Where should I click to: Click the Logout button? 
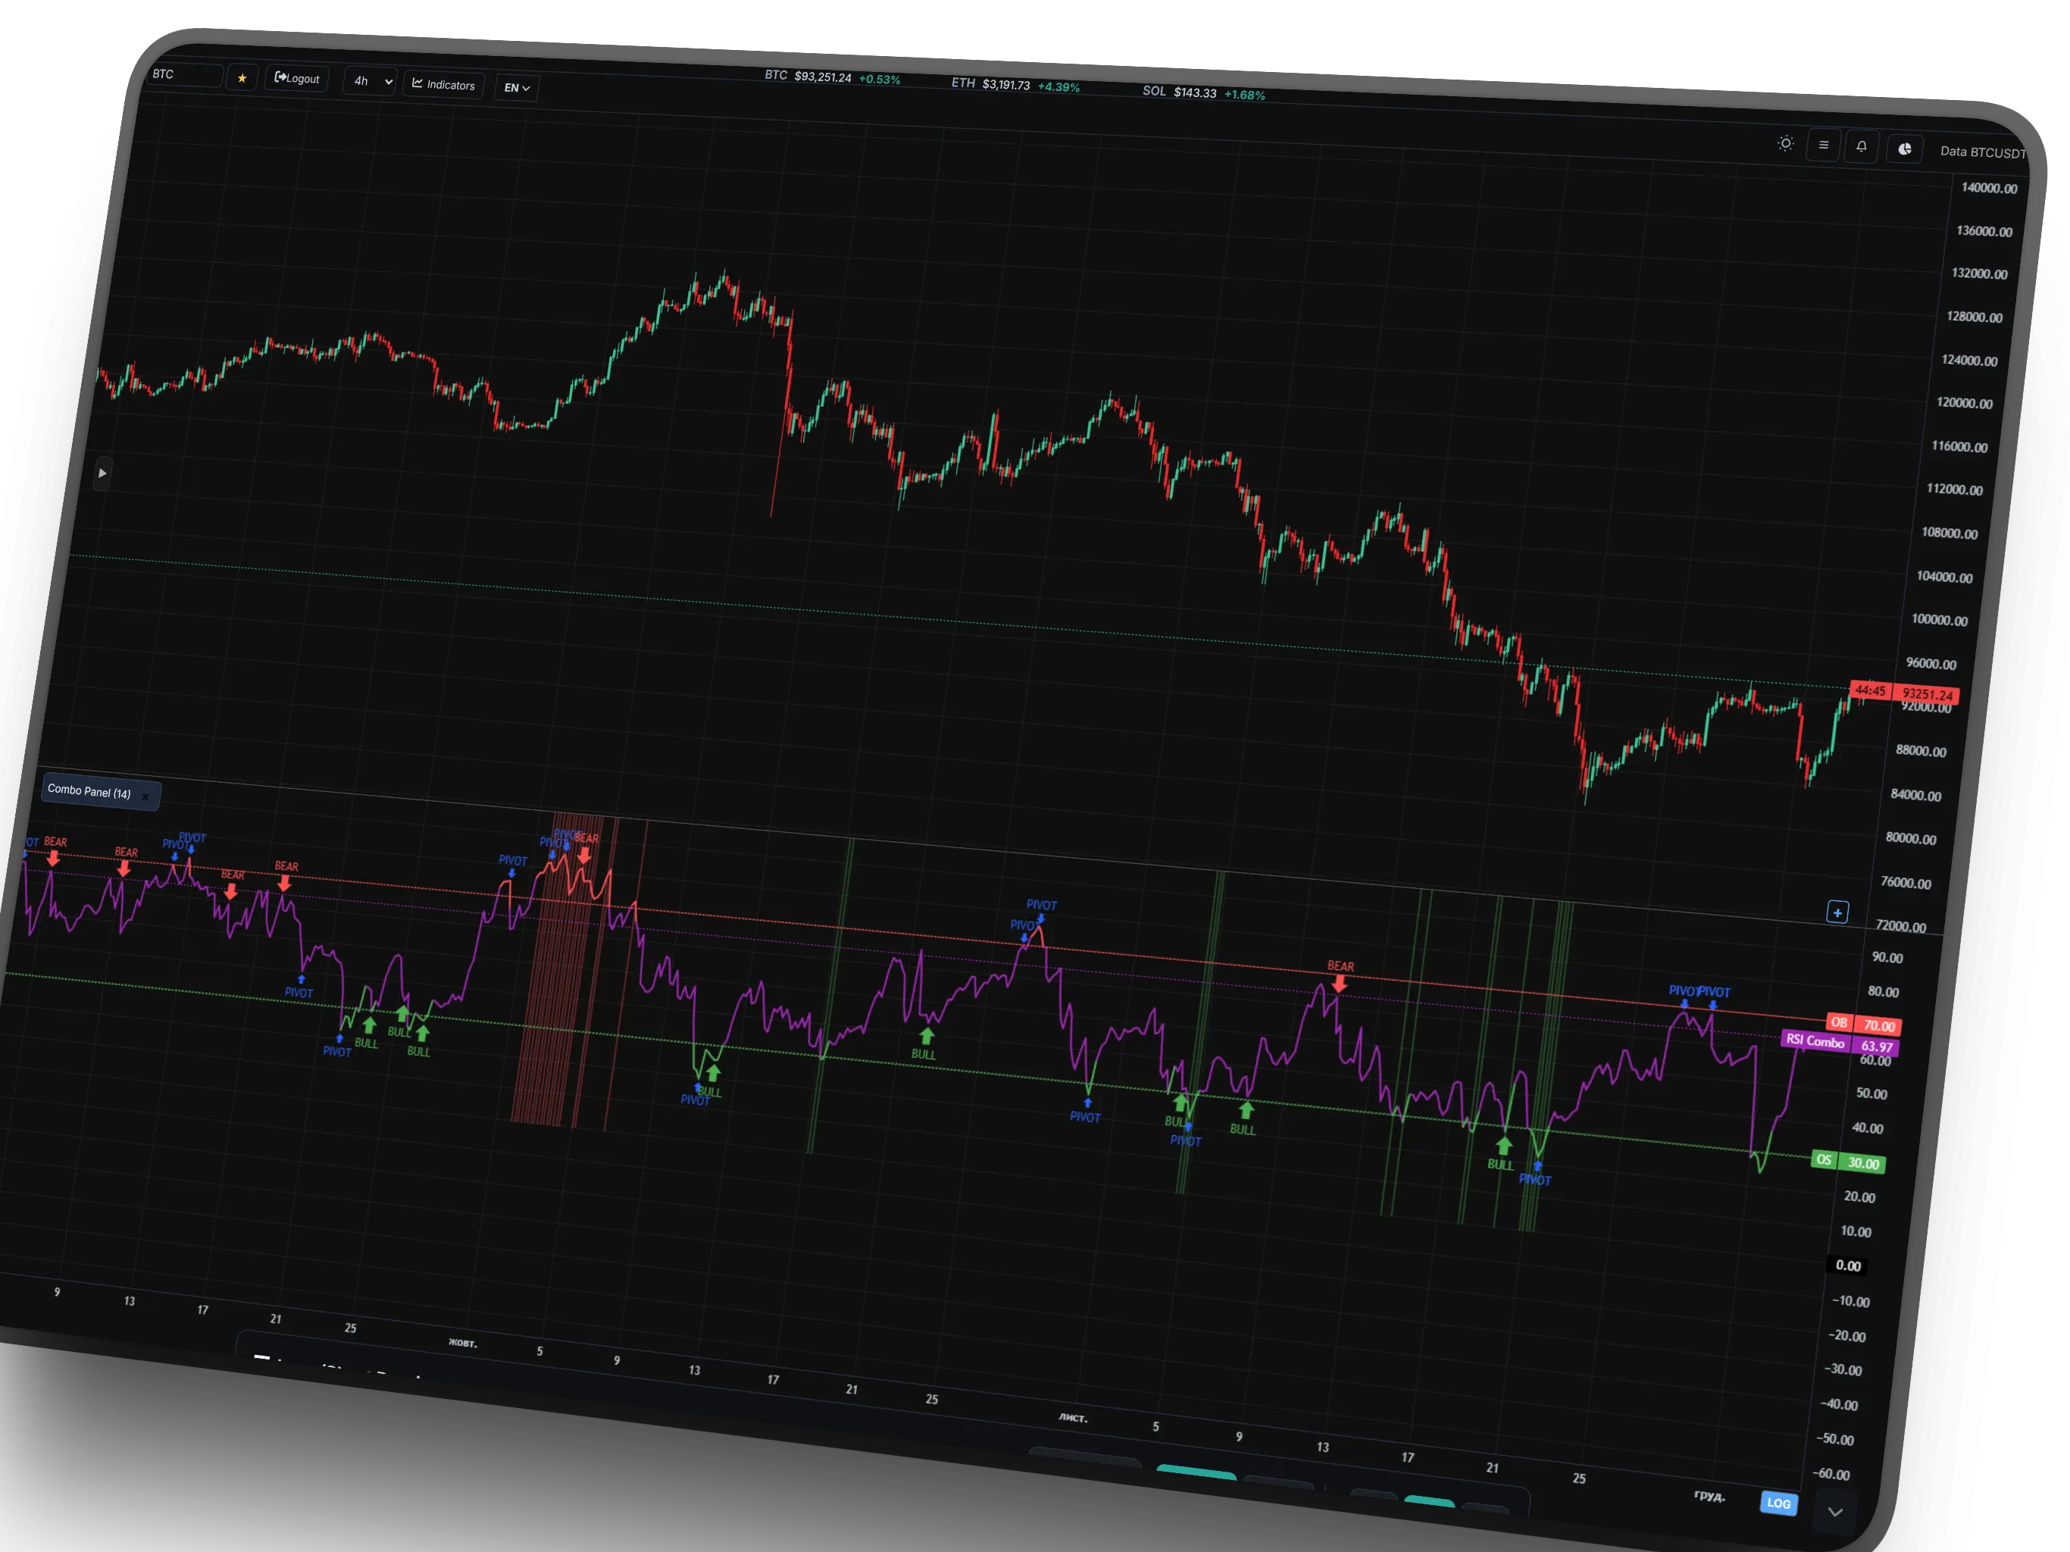(x=297, y=79)
